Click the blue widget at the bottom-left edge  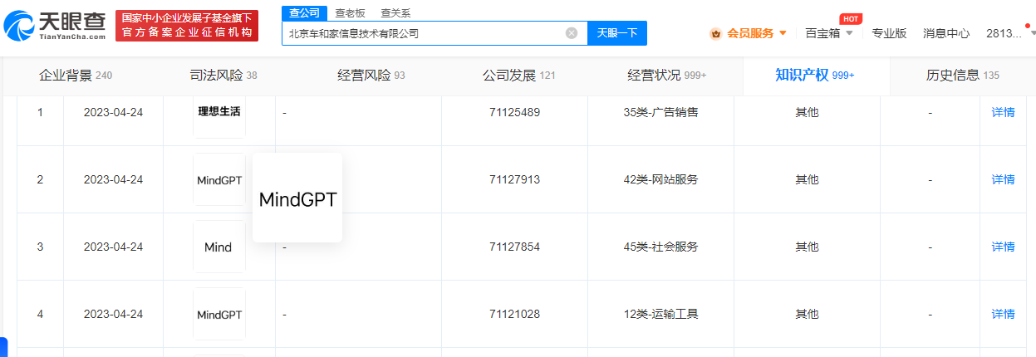click(3, 347)
